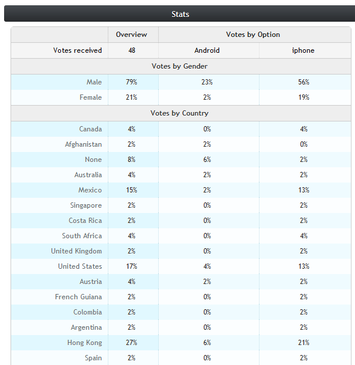Click Hong Kong's 27% overview value
Image resolution: width=355 pixels, height=365 pixels.
[131, 343]
